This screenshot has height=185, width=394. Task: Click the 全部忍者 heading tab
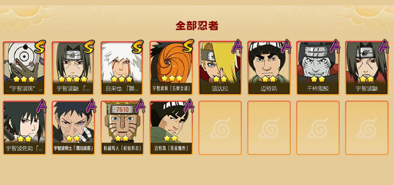[x=197, y=26]
